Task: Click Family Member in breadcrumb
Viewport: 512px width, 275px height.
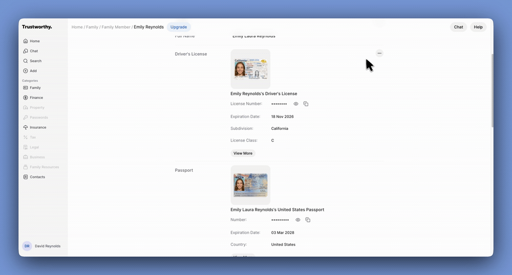Action: (x=116, y=27)
